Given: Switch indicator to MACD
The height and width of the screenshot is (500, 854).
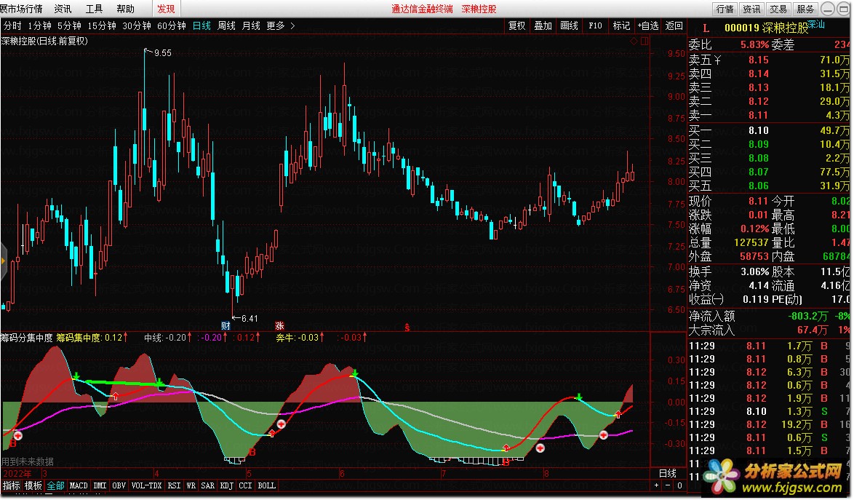Looking at the screenshot, I should pos(79,485).
